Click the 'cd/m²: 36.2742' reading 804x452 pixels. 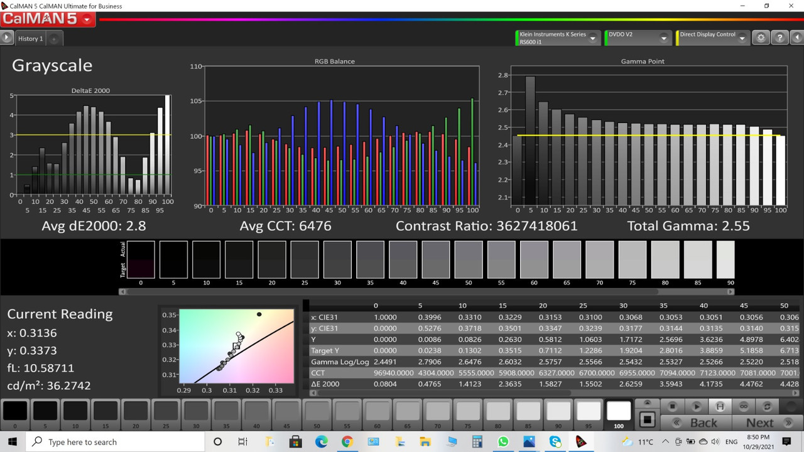click(x=49, y=385)
